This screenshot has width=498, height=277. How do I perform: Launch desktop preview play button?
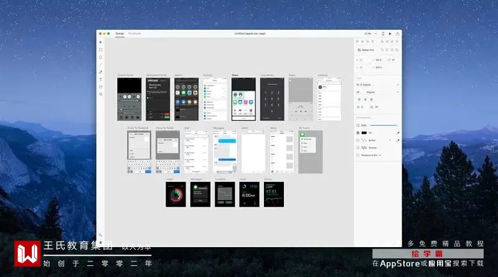point(390,34)
